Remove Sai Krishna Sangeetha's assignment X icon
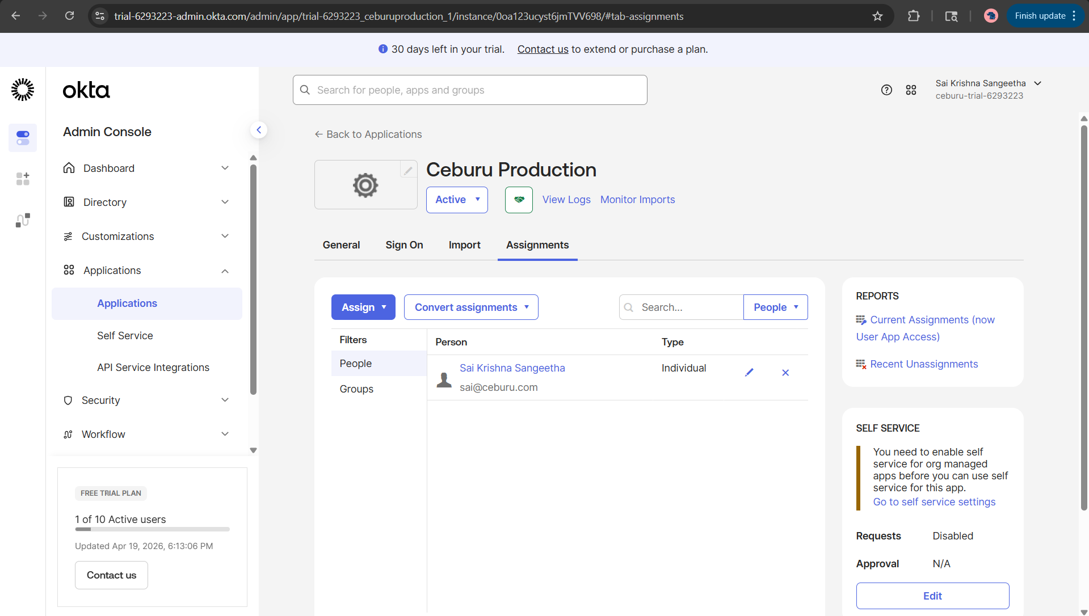The width and height of the screenshot is (1089, 616). point(785,373)
